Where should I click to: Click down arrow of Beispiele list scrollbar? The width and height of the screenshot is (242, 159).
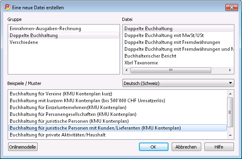[230, 136]
